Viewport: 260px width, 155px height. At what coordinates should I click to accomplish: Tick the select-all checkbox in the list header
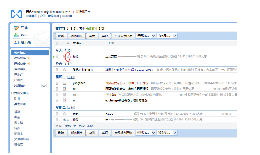point(57,43)
